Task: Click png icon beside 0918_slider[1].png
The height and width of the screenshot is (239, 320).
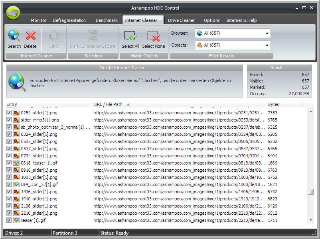Action: (x=16, y=170)
